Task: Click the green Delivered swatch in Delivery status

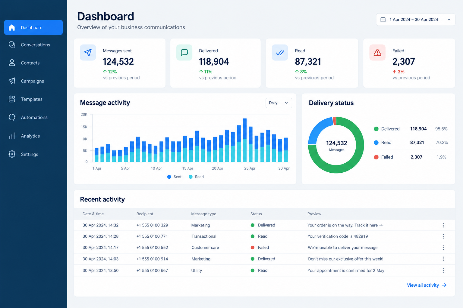Action: 376,129
